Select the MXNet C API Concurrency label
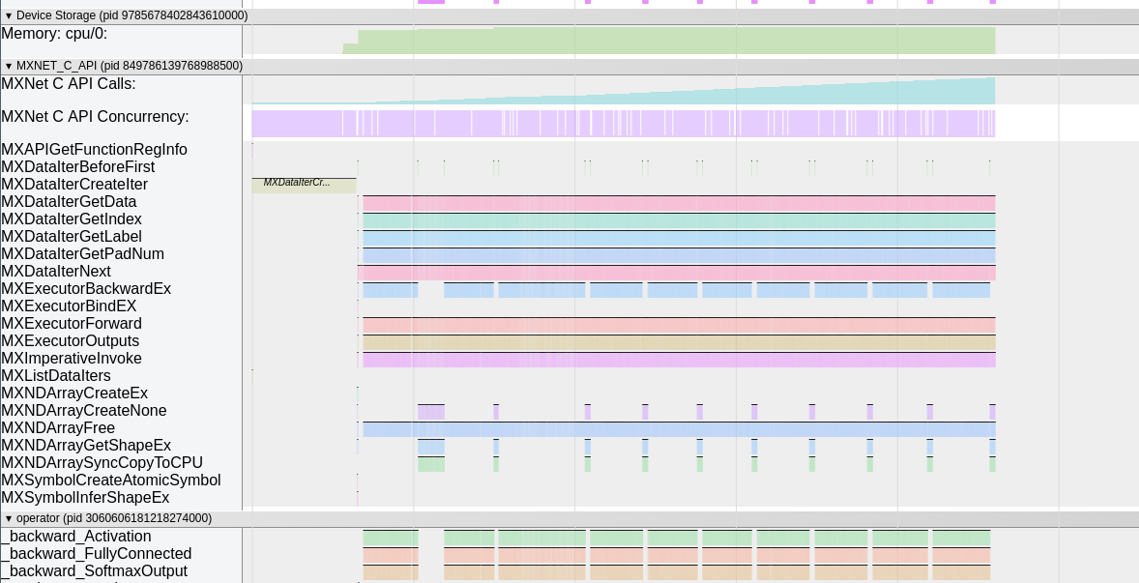The width and height of the screenshot is (1139, 583). pyautogui.click(x=95, y=116)
